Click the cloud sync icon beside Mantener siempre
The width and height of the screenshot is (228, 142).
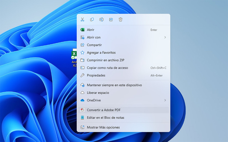82,85
